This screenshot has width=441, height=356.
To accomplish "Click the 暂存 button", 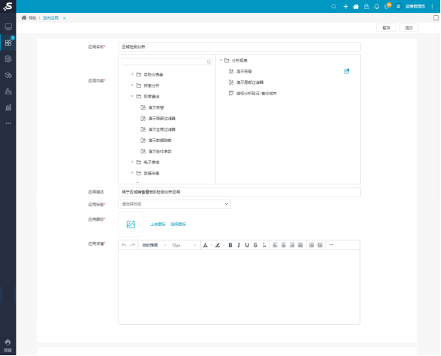I will point(386,28).
